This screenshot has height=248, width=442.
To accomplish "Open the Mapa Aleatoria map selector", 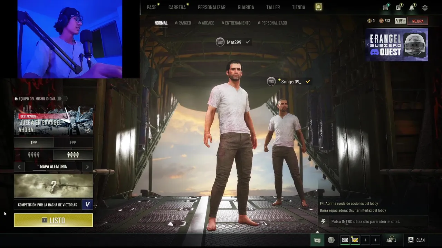I will (x=54, y=167).
